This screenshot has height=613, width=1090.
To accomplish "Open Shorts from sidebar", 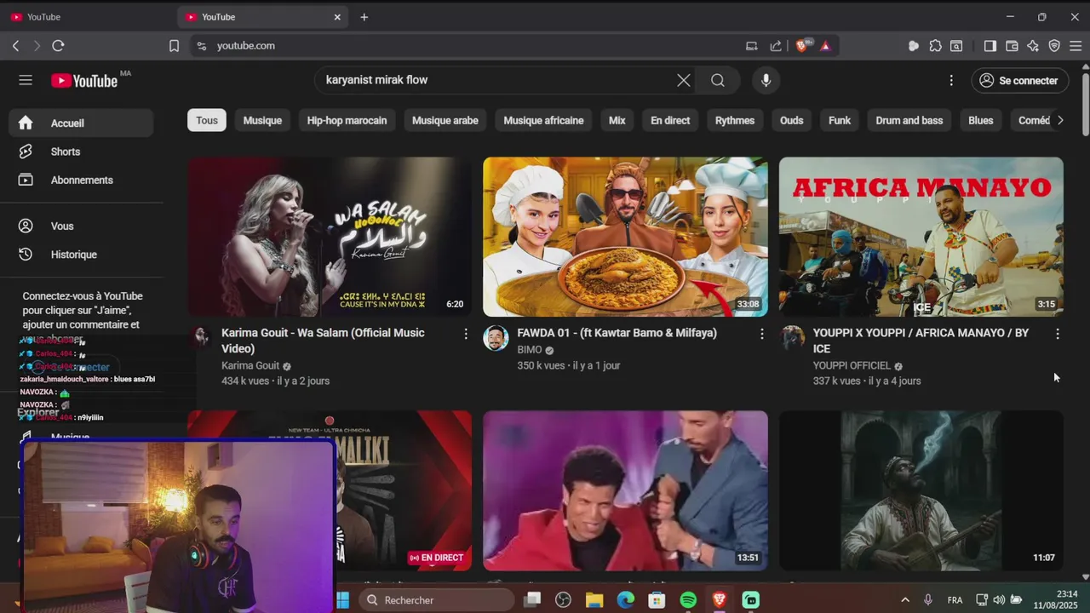I will [x=82, y=152].
